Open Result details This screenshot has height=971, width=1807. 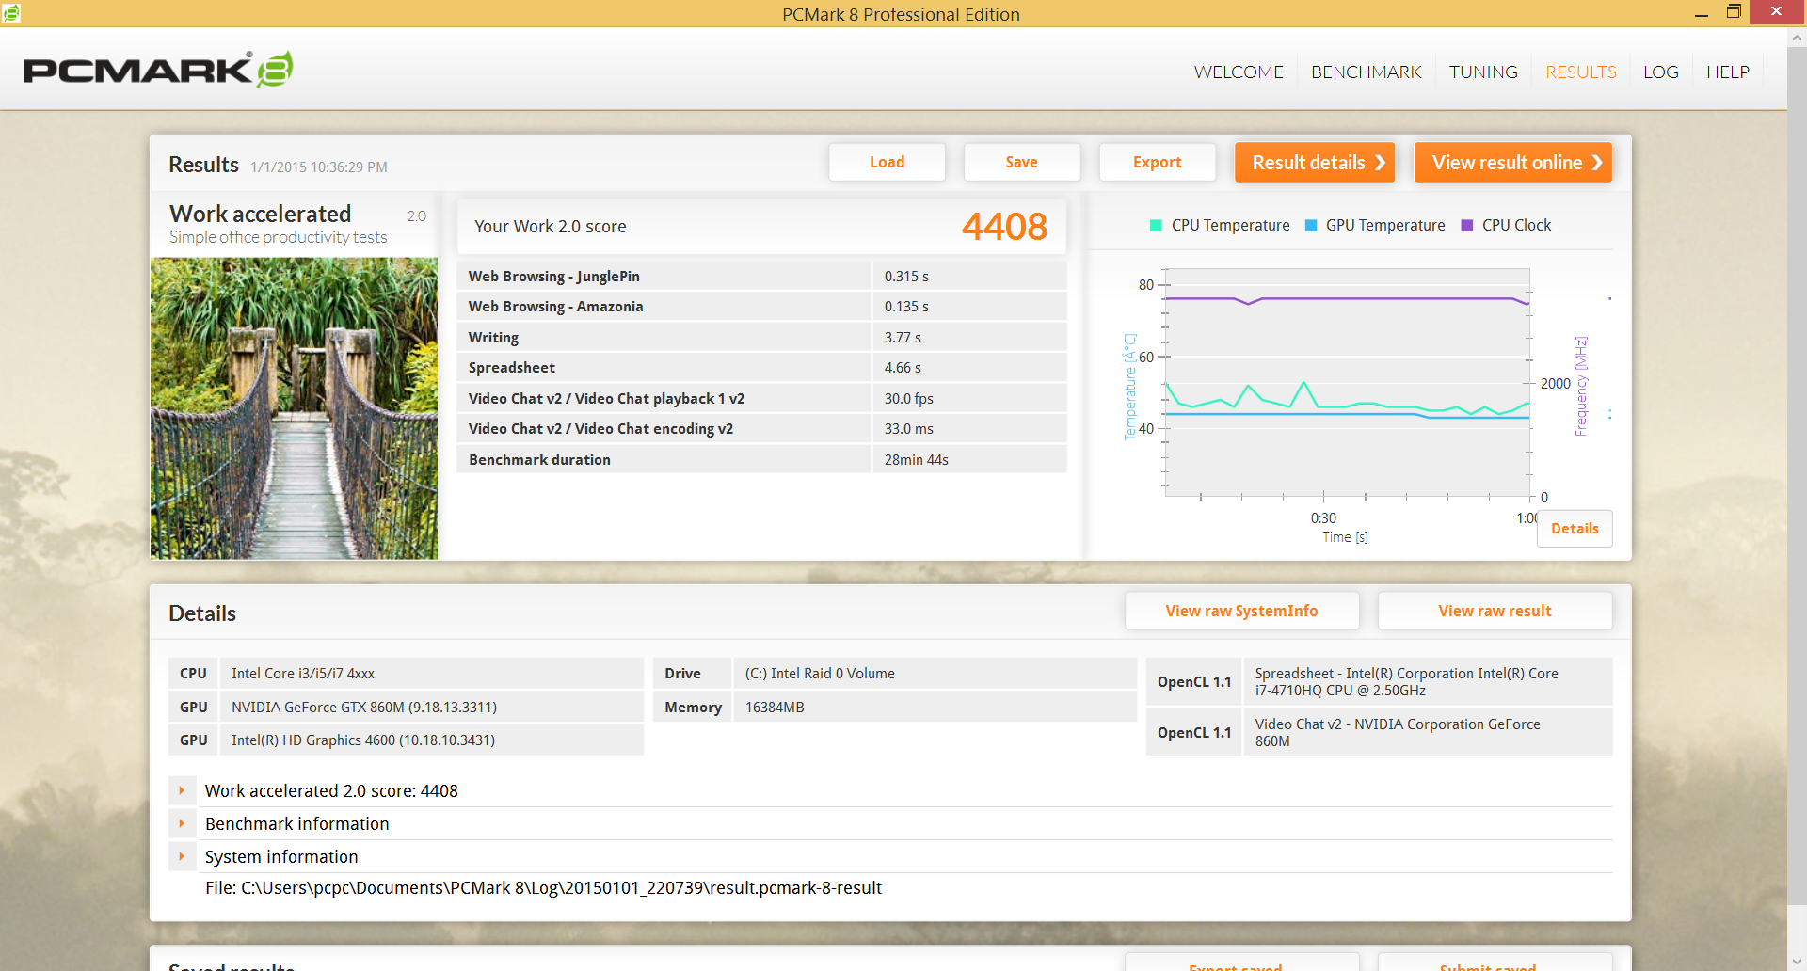click(1315, 162)
